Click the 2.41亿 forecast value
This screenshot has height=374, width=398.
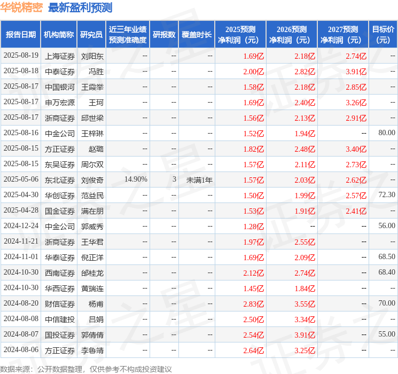pyautogui.click(x=356, y=211)
